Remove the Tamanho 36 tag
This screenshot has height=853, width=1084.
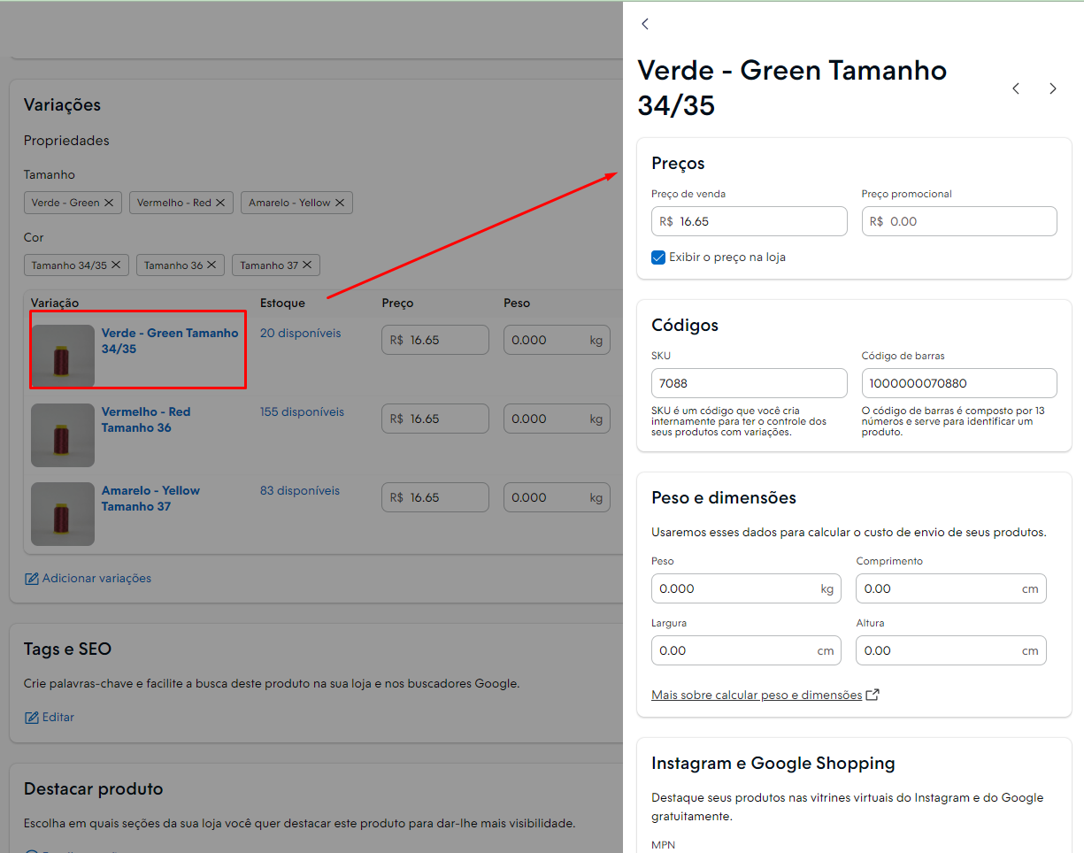tap(211, 265)
